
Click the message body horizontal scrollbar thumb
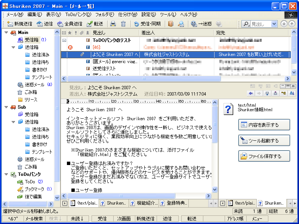coord(121,196)
